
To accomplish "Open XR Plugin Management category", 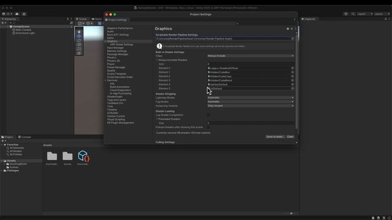I will click(121, 123).
